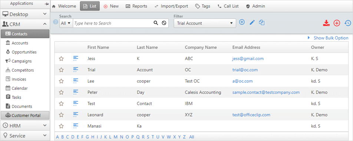The width and height of the screenshot is (353, 141).
Task: Clear search with the cancel icon
Action: click(x=164, y=23)
